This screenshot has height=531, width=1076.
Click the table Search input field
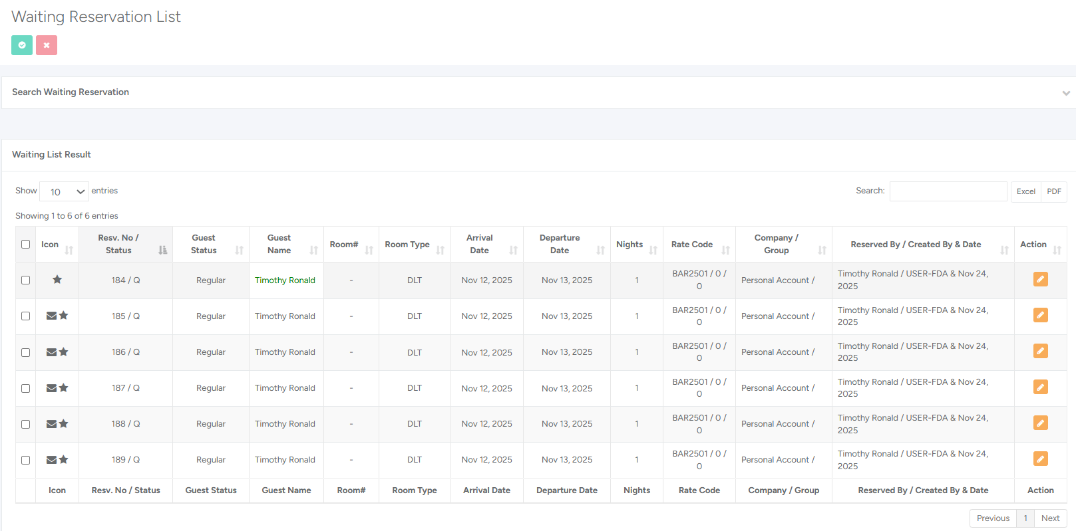948,191
